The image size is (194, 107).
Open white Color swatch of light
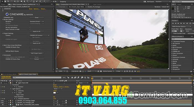[54, 93]
